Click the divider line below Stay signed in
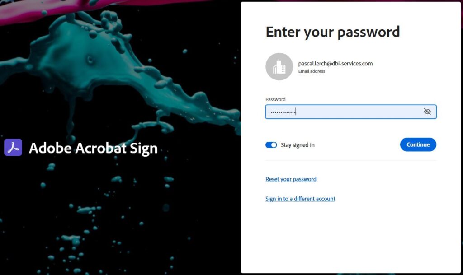This screenshot has height=275, width=463. (x=350, y=160)
